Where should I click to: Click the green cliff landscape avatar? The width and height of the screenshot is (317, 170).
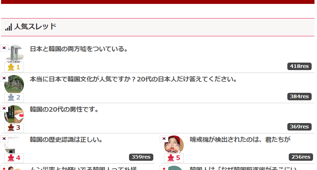coord(14,84)
